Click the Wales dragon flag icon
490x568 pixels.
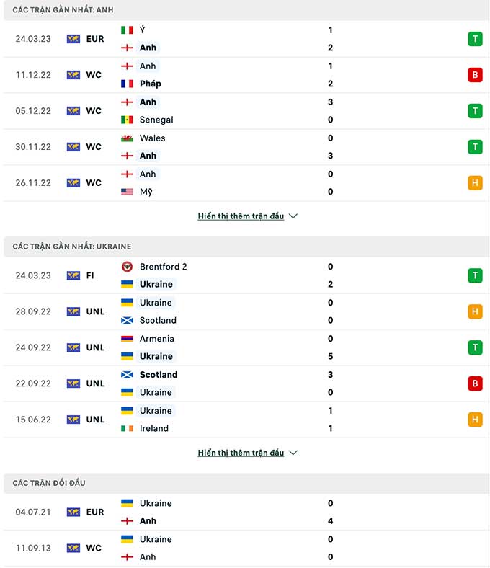pyautogui.click(x=127, y=138)
